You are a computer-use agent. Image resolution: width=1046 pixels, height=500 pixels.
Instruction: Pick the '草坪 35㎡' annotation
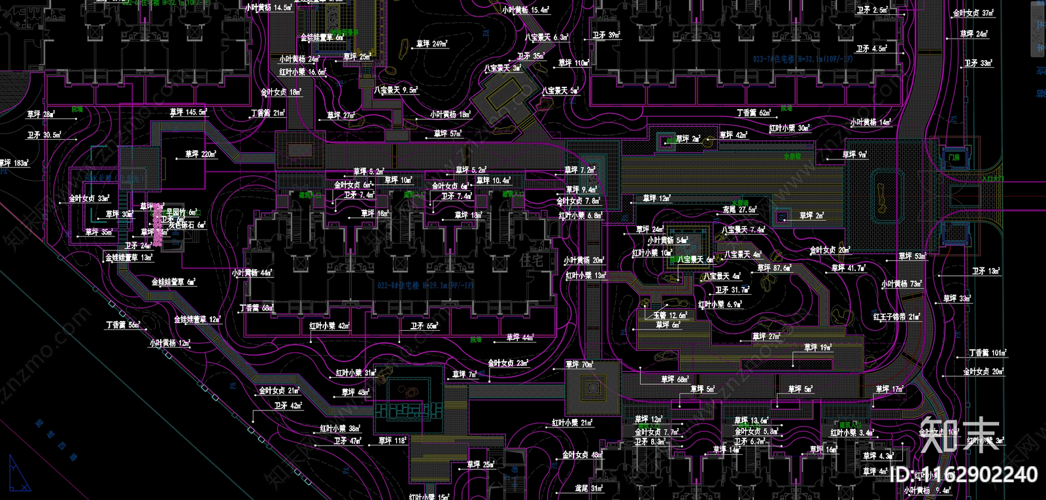99,232
